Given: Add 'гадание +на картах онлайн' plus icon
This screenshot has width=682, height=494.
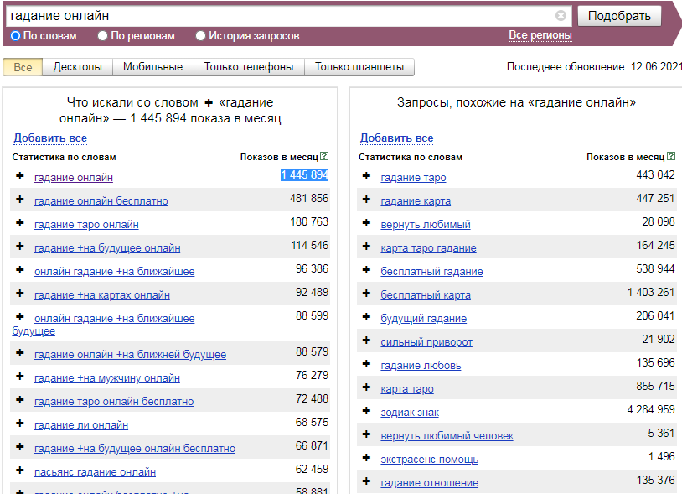Looking at the screenshot, I should (x=19, y=294).
